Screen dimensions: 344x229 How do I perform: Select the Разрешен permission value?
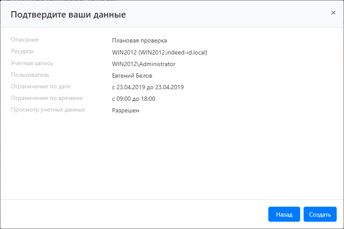coord(126,111)
